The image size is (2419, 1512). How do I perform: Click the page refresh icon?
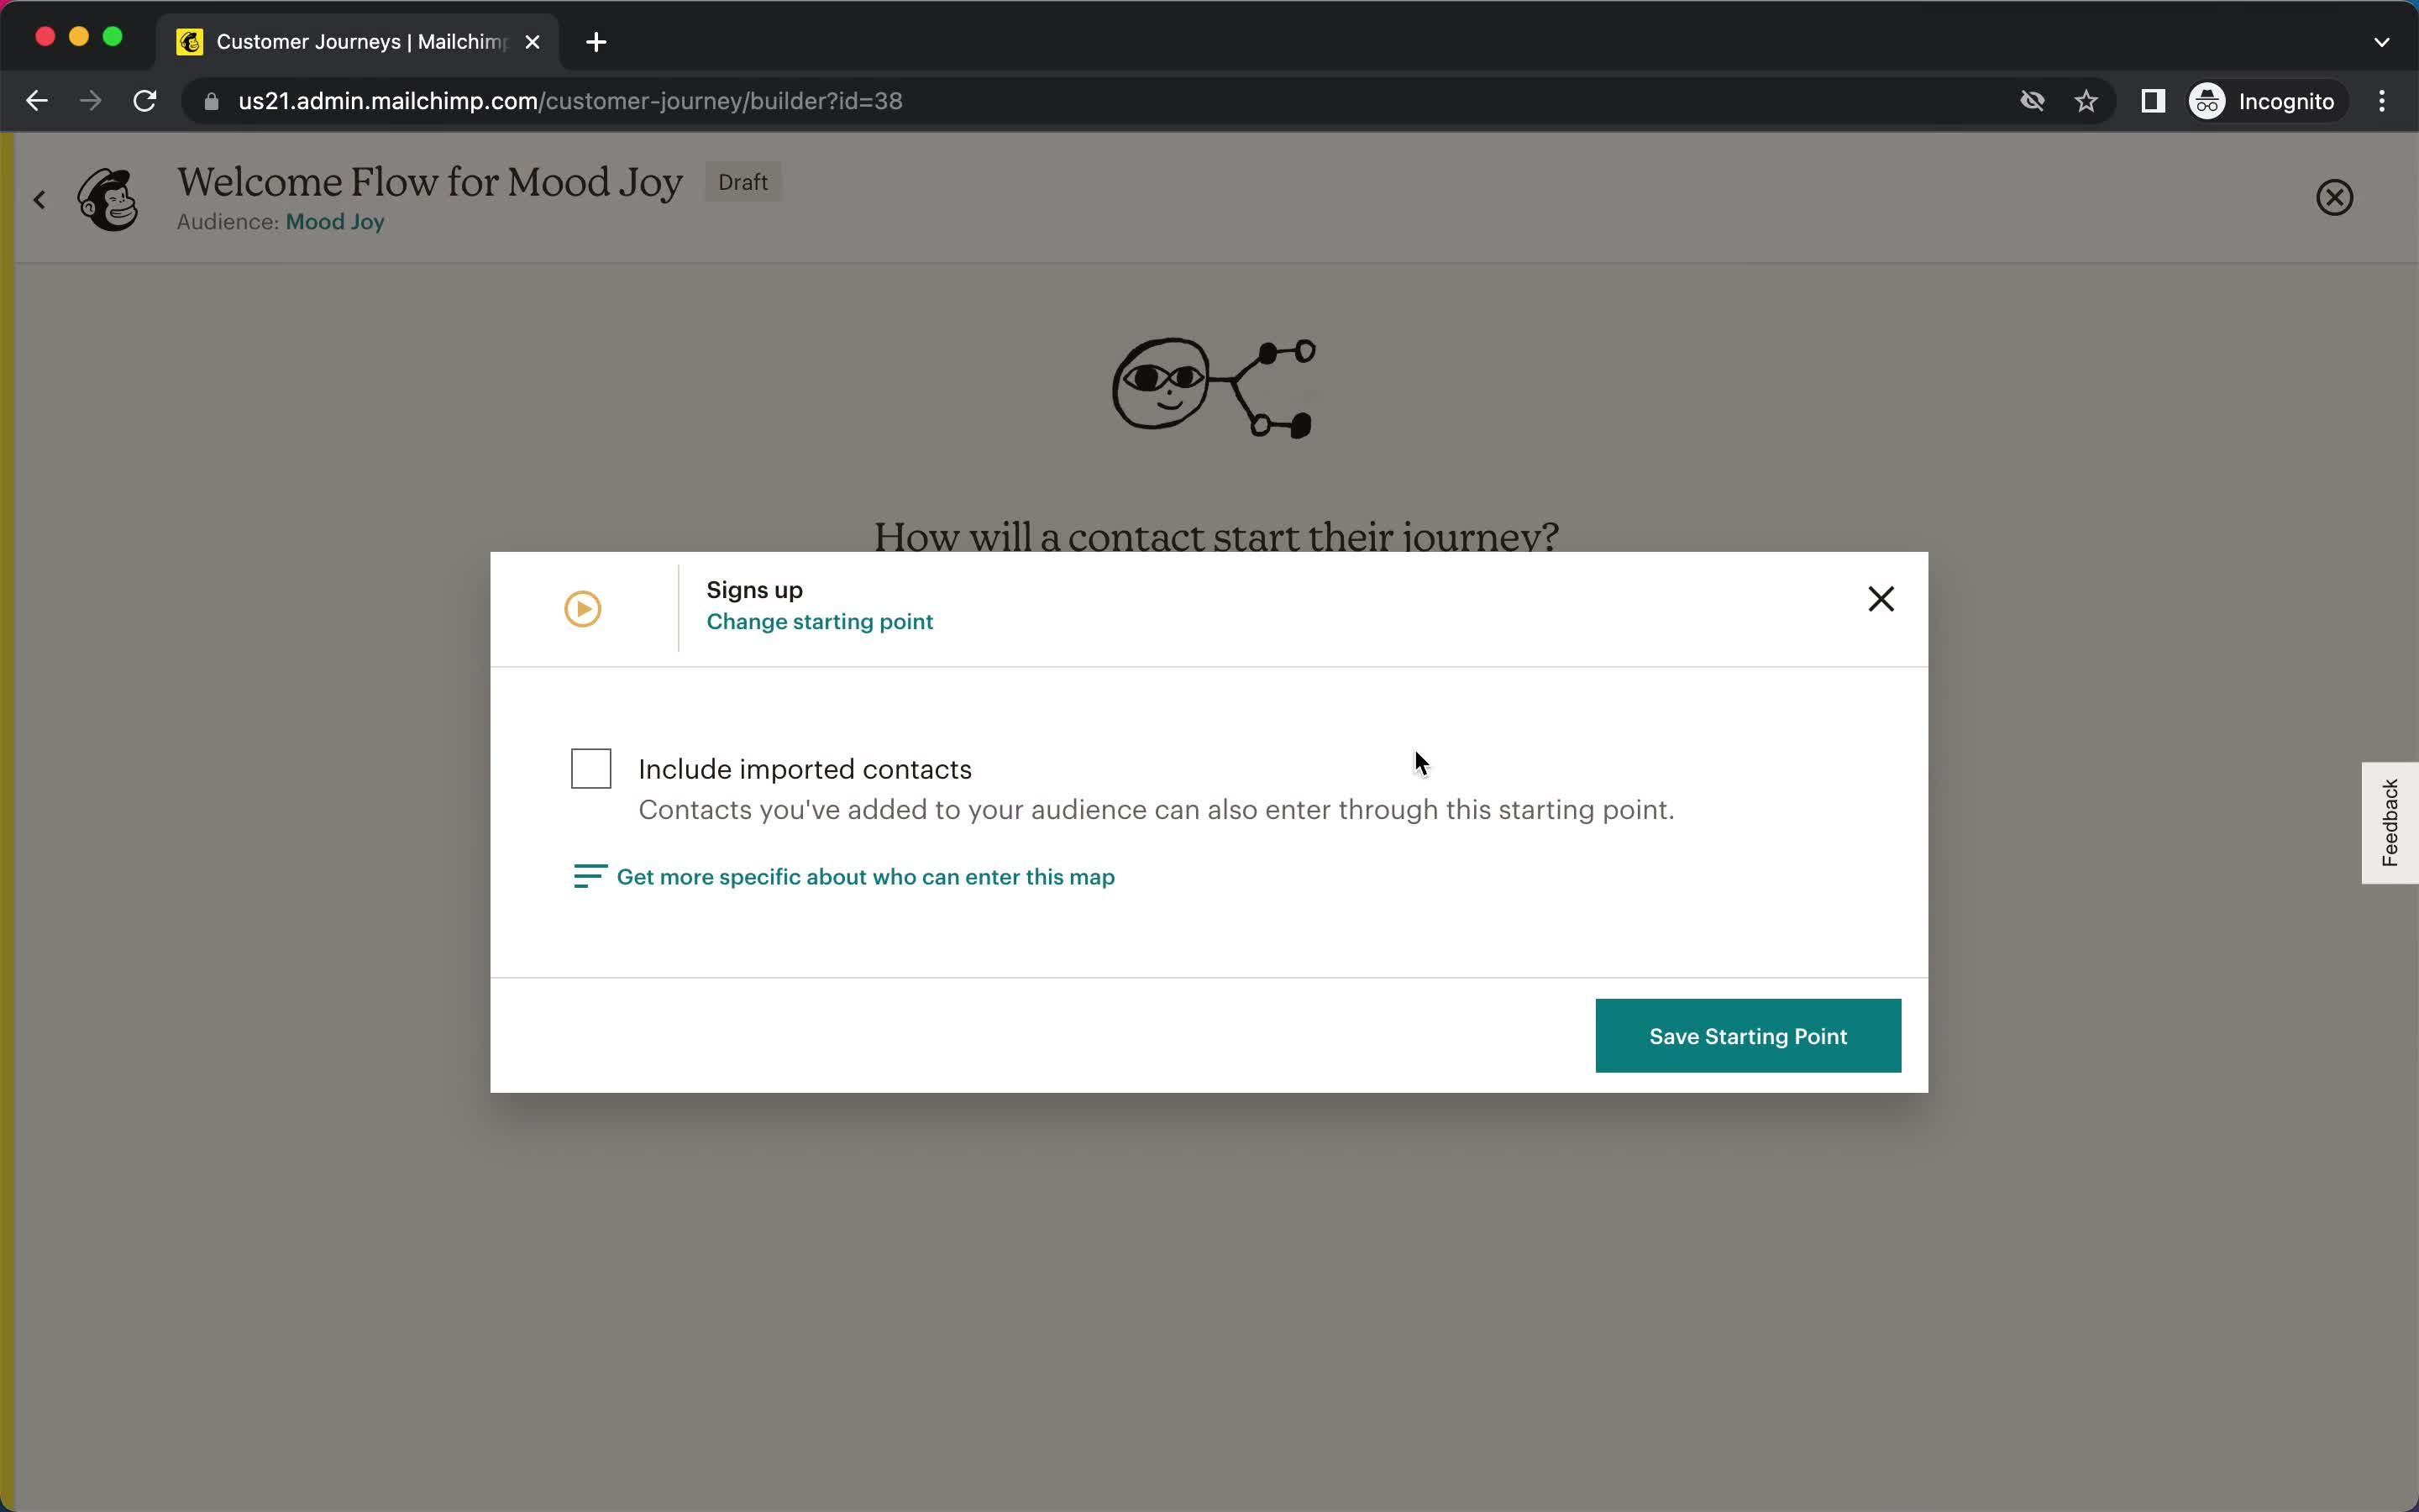[148, 101]
